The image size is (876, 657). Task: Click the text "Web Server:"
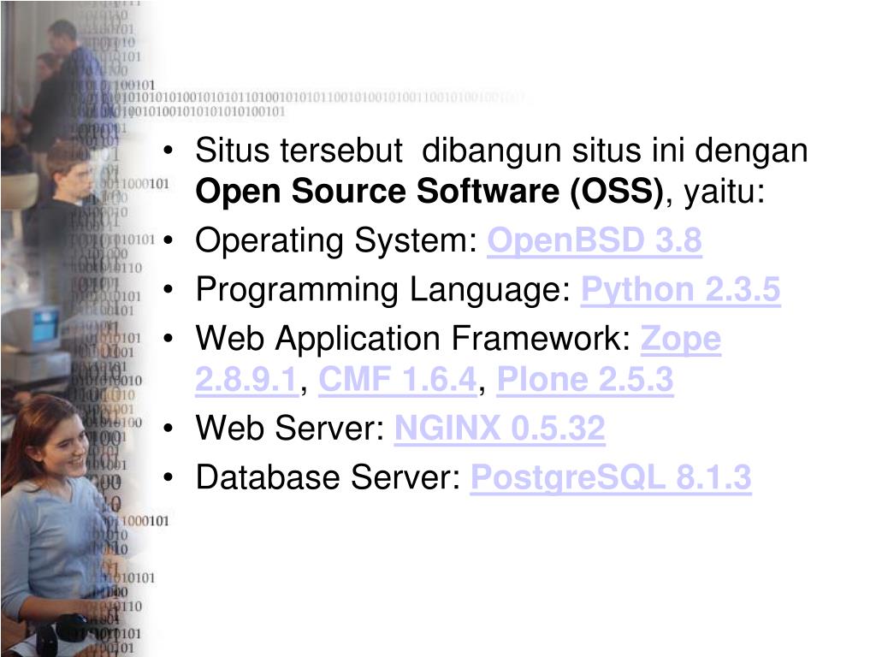click(290, 429)
